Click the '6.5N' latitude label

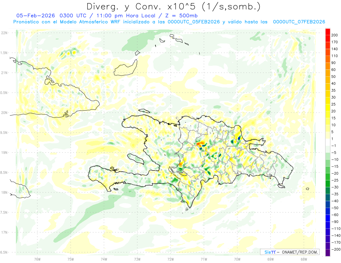[4, 253]
